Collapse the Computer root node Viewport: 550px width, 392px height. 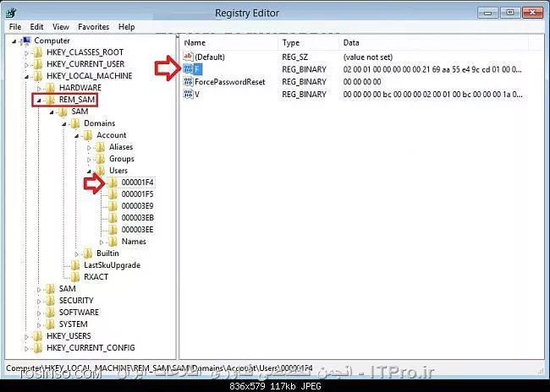pyautogui.click(x=14, y=41)
